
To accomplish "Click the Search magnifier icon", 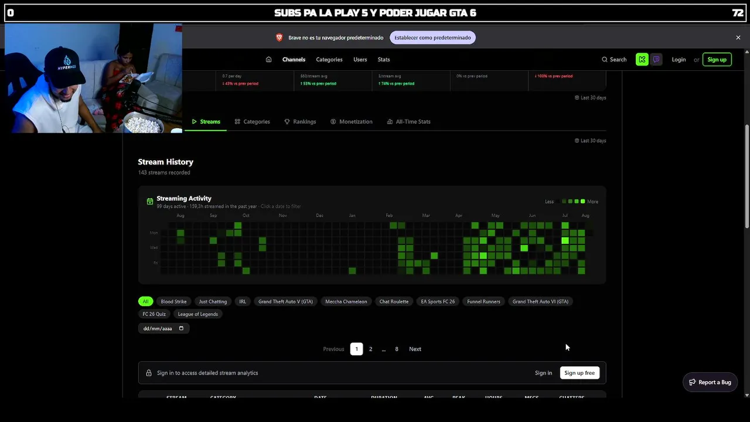I will point(605,59).
